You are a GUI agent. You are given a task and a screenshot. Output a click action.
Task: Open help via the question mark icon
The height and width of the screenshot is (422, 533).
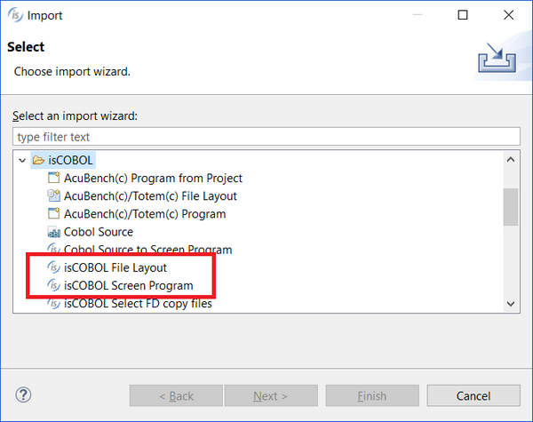click(x=23, y=394)
